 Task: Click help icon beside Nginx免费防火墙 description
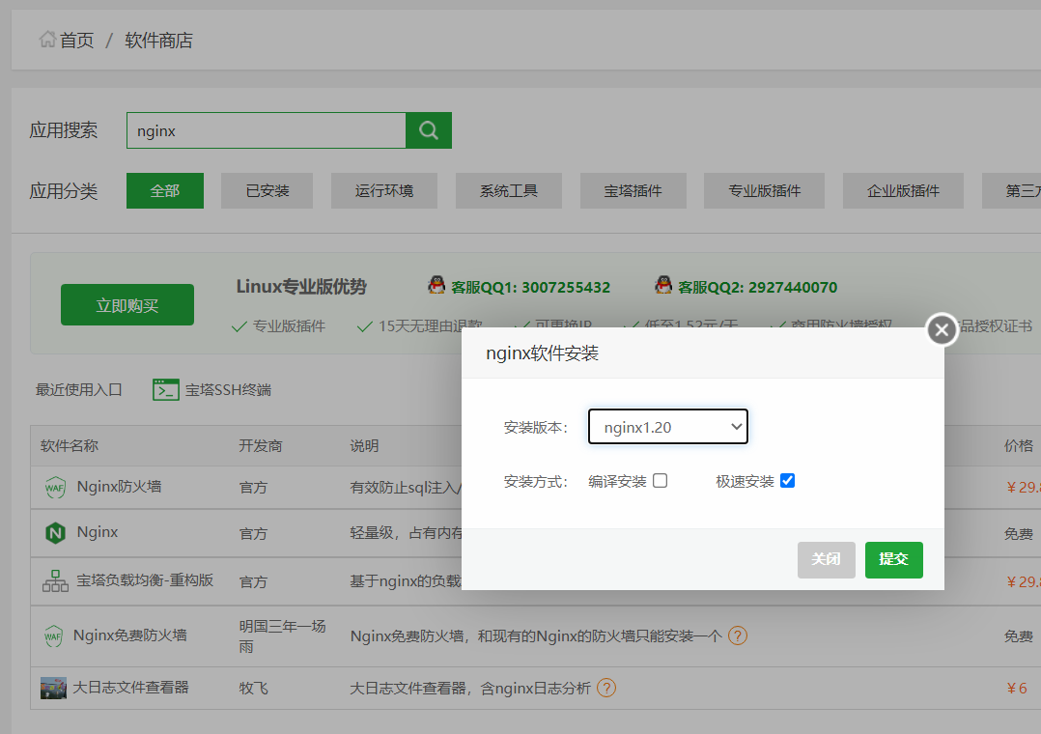click(738, 635)
